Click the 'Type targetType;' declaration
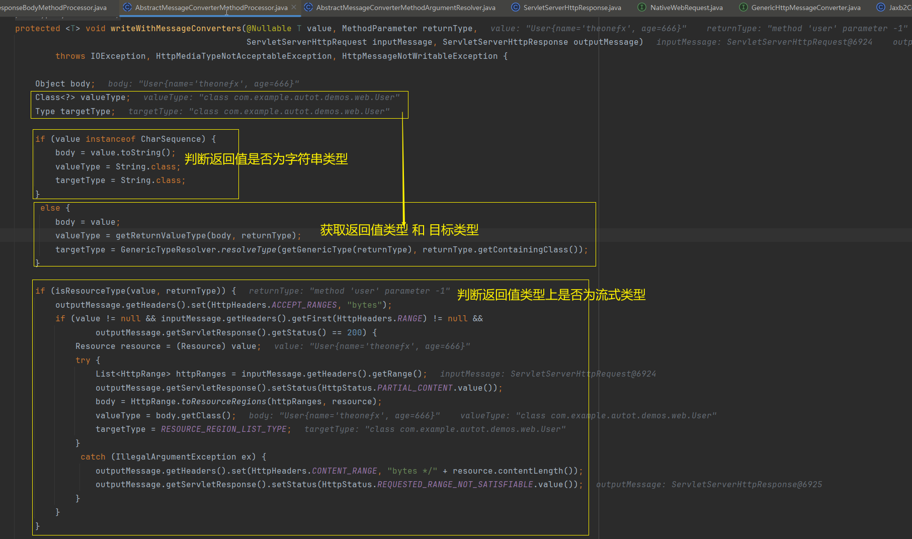This screenshot has height=539, width=912. point(75,112)
